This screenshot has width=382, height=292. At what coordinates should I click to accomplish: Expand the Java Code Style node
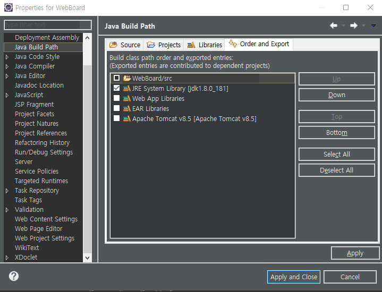pyautogui.click(x=7, y=57)
